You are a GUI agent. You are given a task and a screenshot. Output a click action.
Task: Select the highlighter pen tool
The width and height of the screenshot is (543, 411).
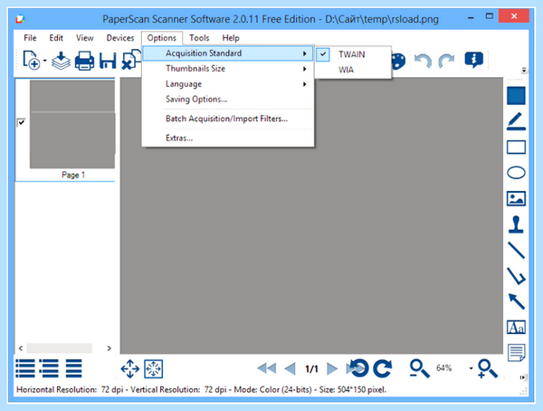(x=516, y=121)
